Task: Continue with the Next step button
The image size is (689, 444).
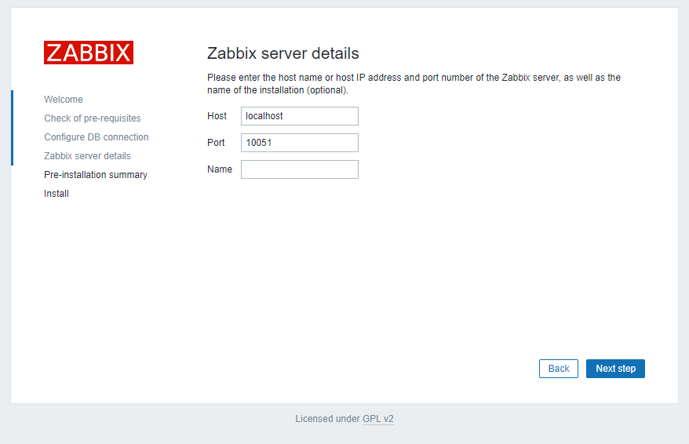Action: pos(615,369)
